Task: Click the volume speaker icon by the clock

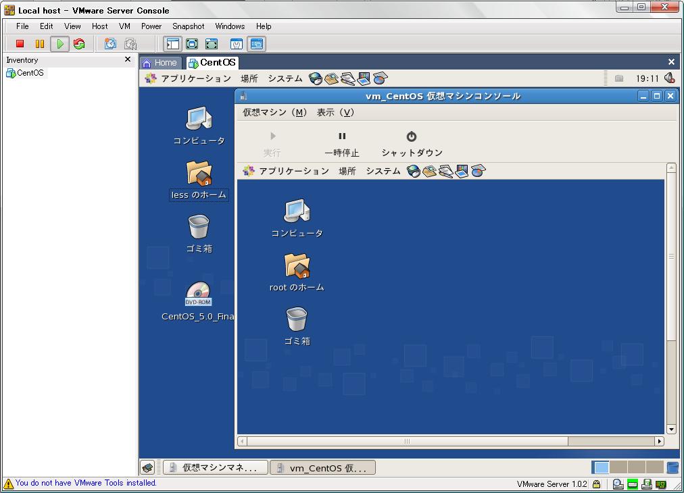Action: (669, 78)
